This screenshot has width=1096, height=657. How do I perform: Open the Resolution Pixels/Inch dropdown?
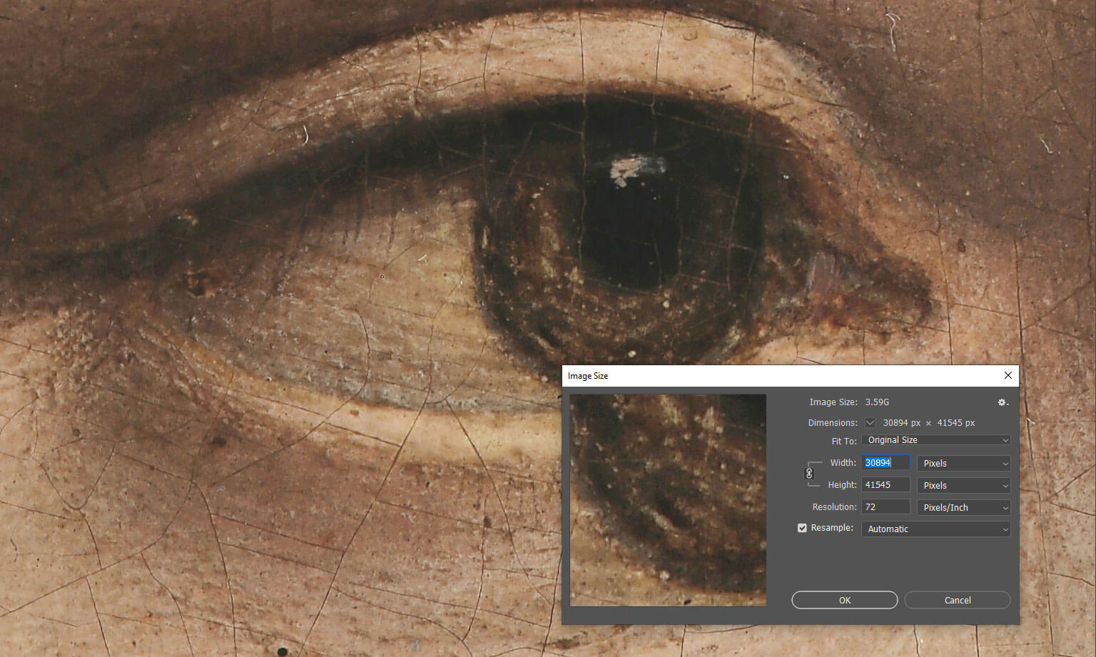tap(963, 508)
